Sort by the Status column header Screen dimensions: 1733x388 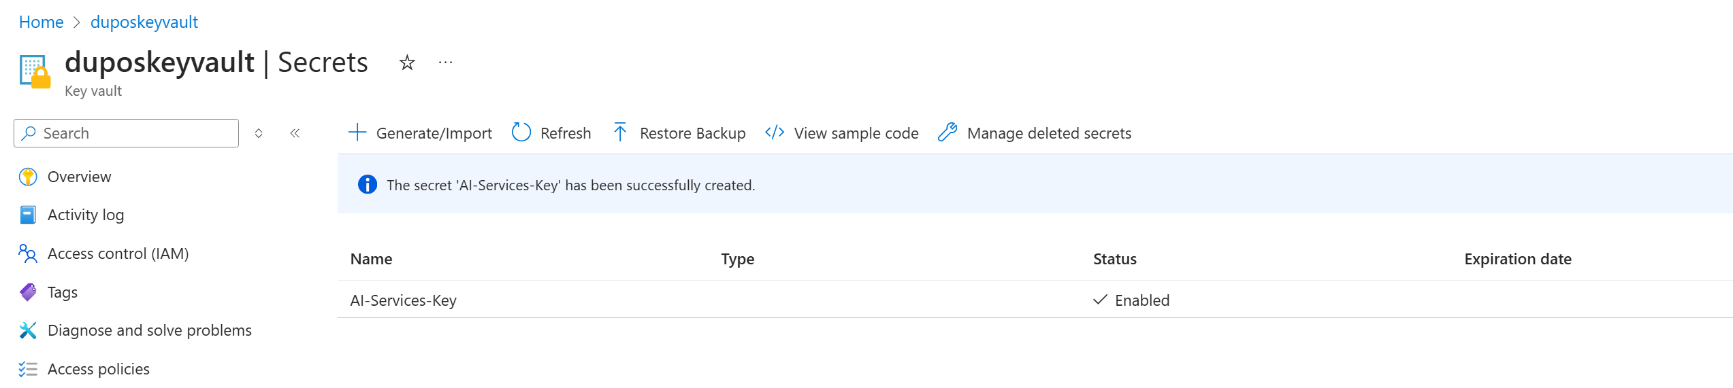(x=1115, y=259)
